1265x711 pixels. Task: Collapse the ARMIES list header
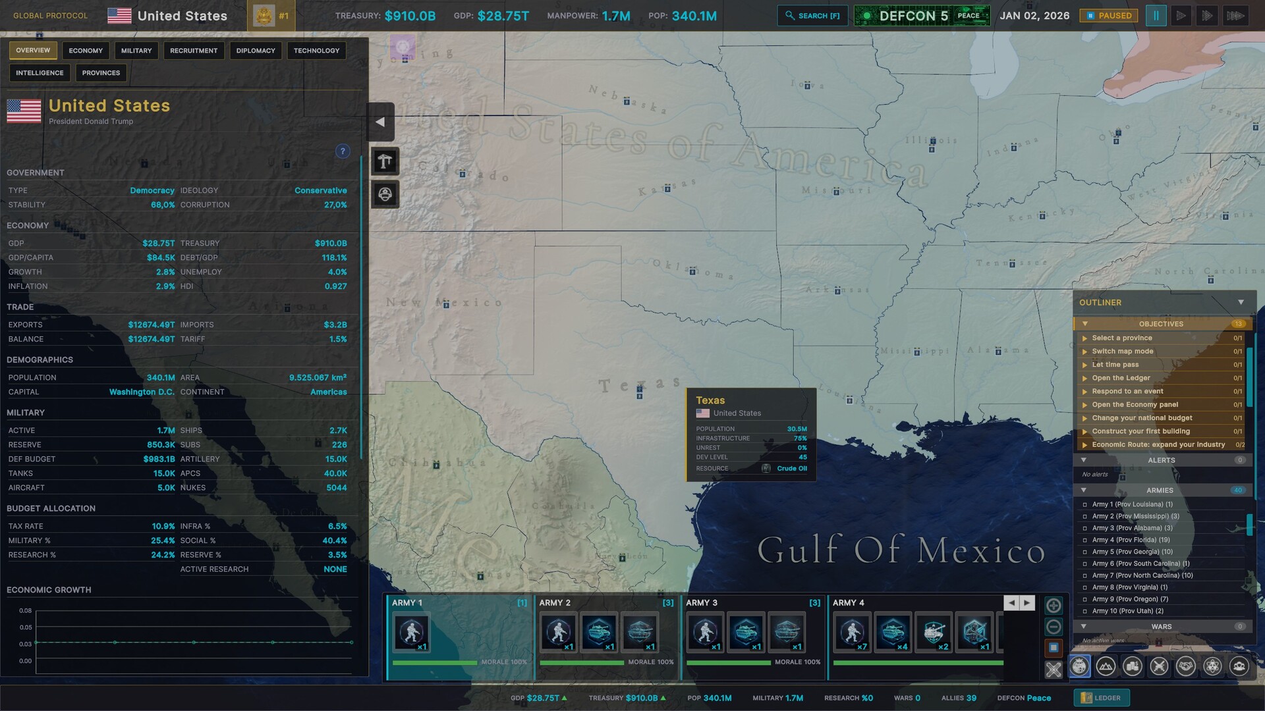click(1084, 490)
